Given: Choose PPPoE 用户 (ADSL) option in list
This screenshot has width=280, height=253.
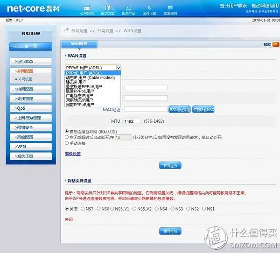Looking at the screenshot, I should point(93,73).
